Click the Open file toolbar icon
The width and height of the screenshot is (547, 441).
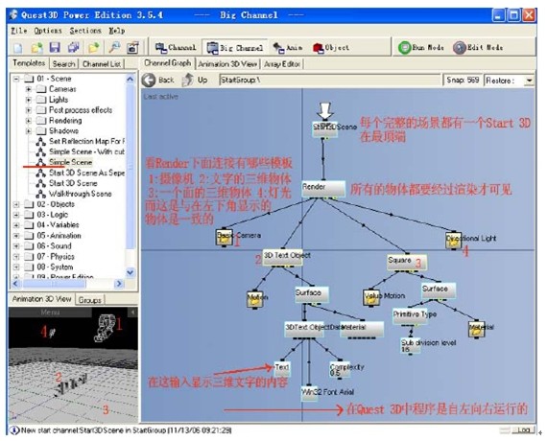36,48
